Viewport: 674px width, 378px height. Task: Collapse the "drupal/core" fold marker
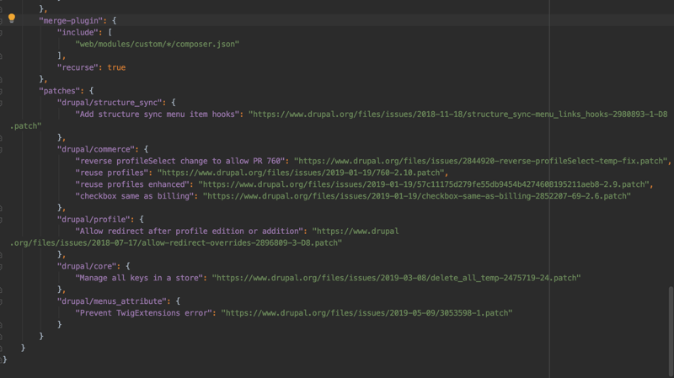click(x=2, y=266)
